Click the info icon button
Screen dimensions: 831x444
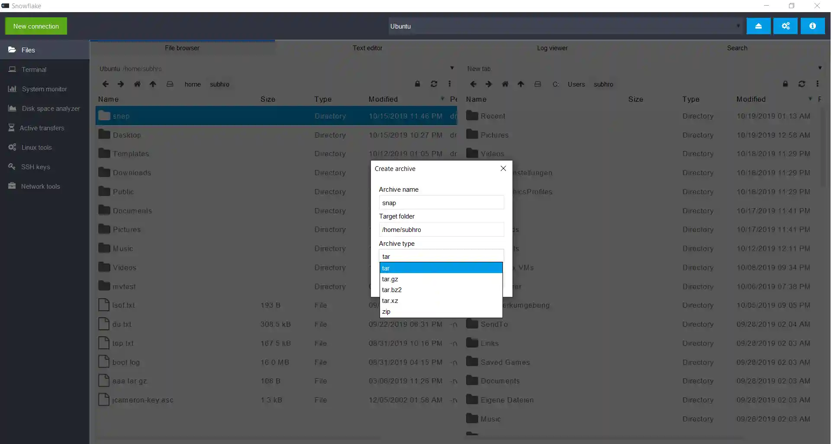pos(812,26)
